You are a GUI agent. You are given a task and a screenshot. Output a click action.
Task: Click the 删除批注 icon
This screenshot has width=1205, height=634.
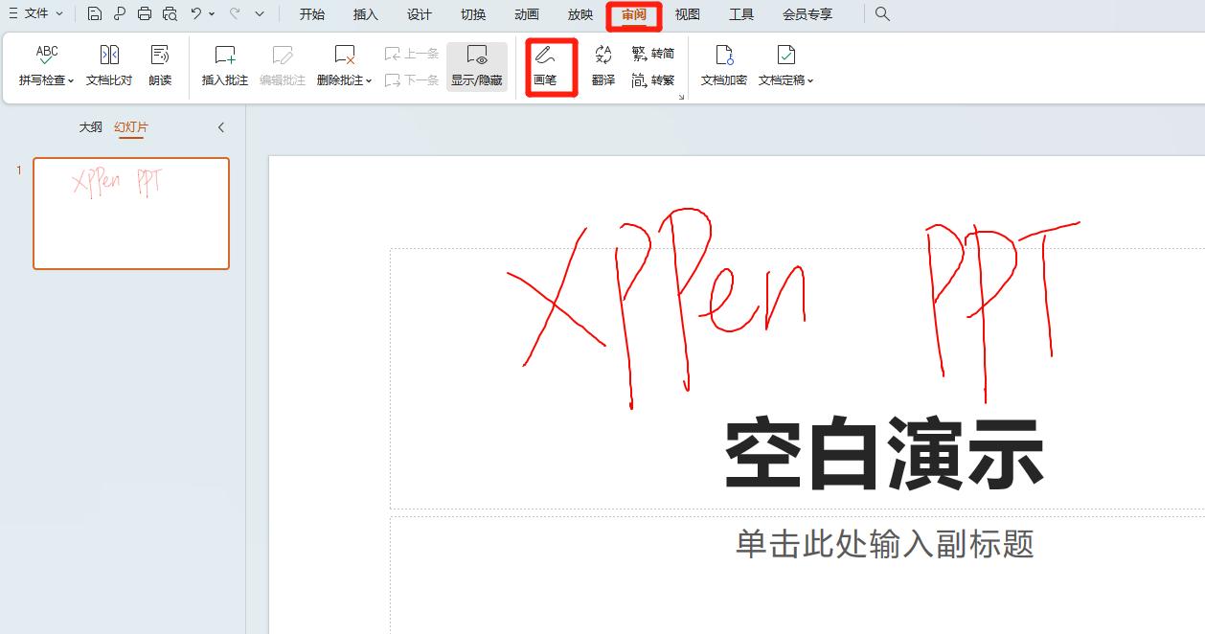(344, 55)
